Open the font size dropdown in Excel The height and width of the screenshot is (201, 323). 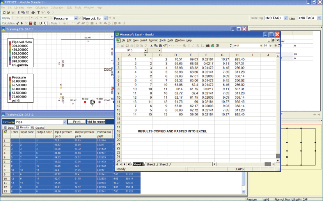(x=270, y=46)
